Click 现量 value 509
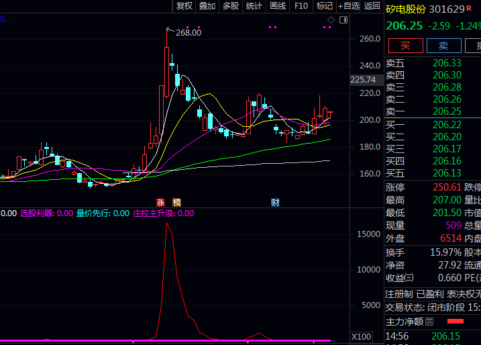Screen dimensions: 481x345 [x=453, y=226]
